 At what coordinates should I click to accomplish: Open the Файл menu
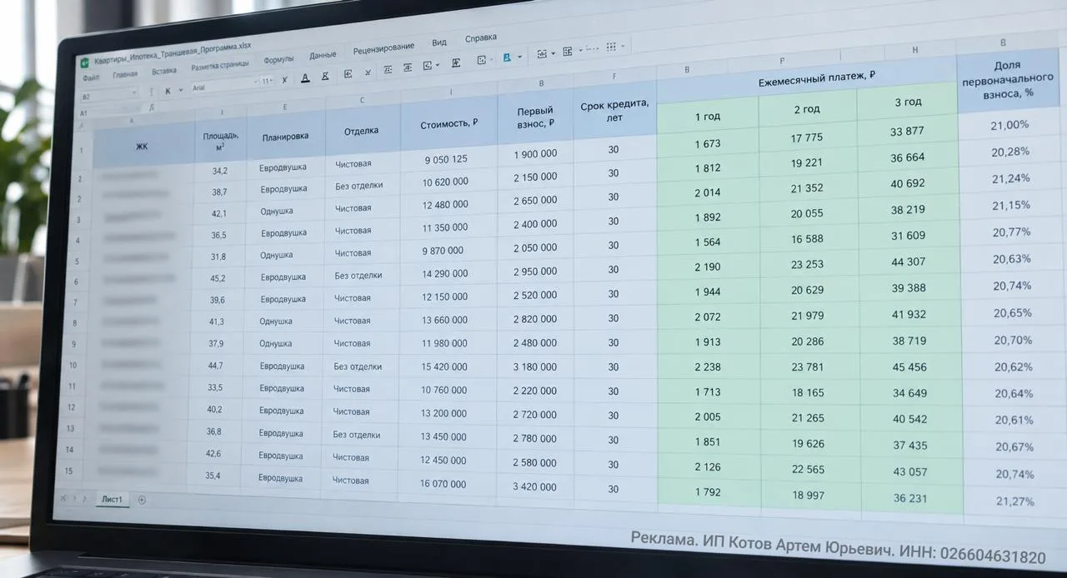(x=90, y=78)
